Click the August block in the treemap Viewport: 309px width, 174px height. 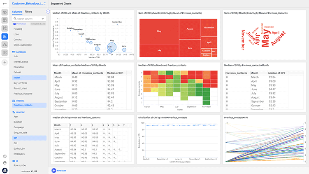tap(190, 29)
